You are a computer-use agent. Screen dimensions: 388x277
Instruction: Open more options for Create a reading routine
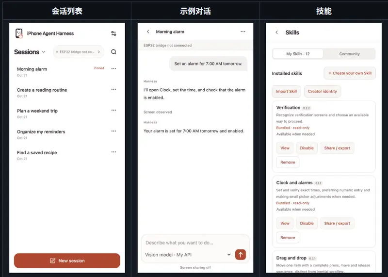[x=113, y=89]
